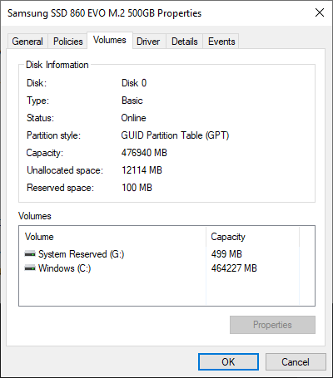Click the 464227 MB capacity cell
Screen dimensions: 333x378
tap(234, 268)
